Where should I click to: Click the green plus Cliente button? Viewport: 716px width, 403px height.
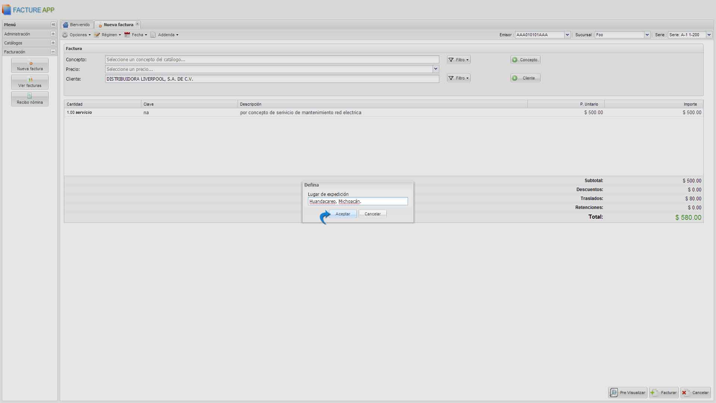(x=525, y=78)
